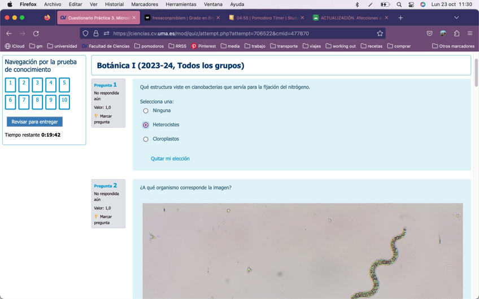Select the Heterocistes radio button

[146, 125]
